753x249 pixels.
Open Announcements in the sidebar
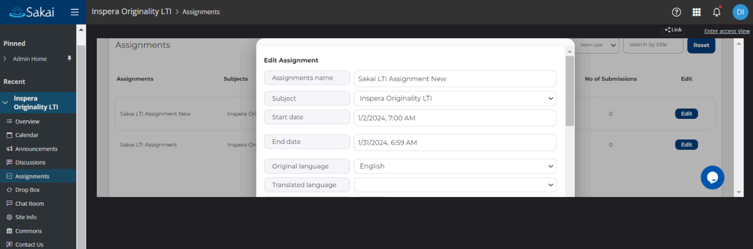click(x=36, y=149)
